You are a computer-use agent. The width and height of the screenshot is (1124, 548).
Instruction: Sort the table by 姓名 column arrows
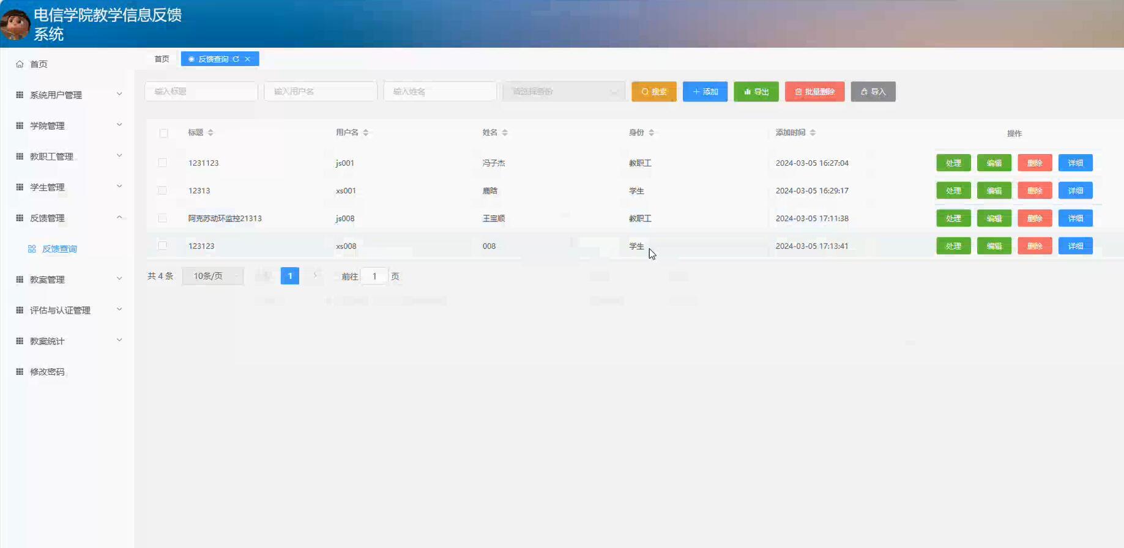pos(504,133)
